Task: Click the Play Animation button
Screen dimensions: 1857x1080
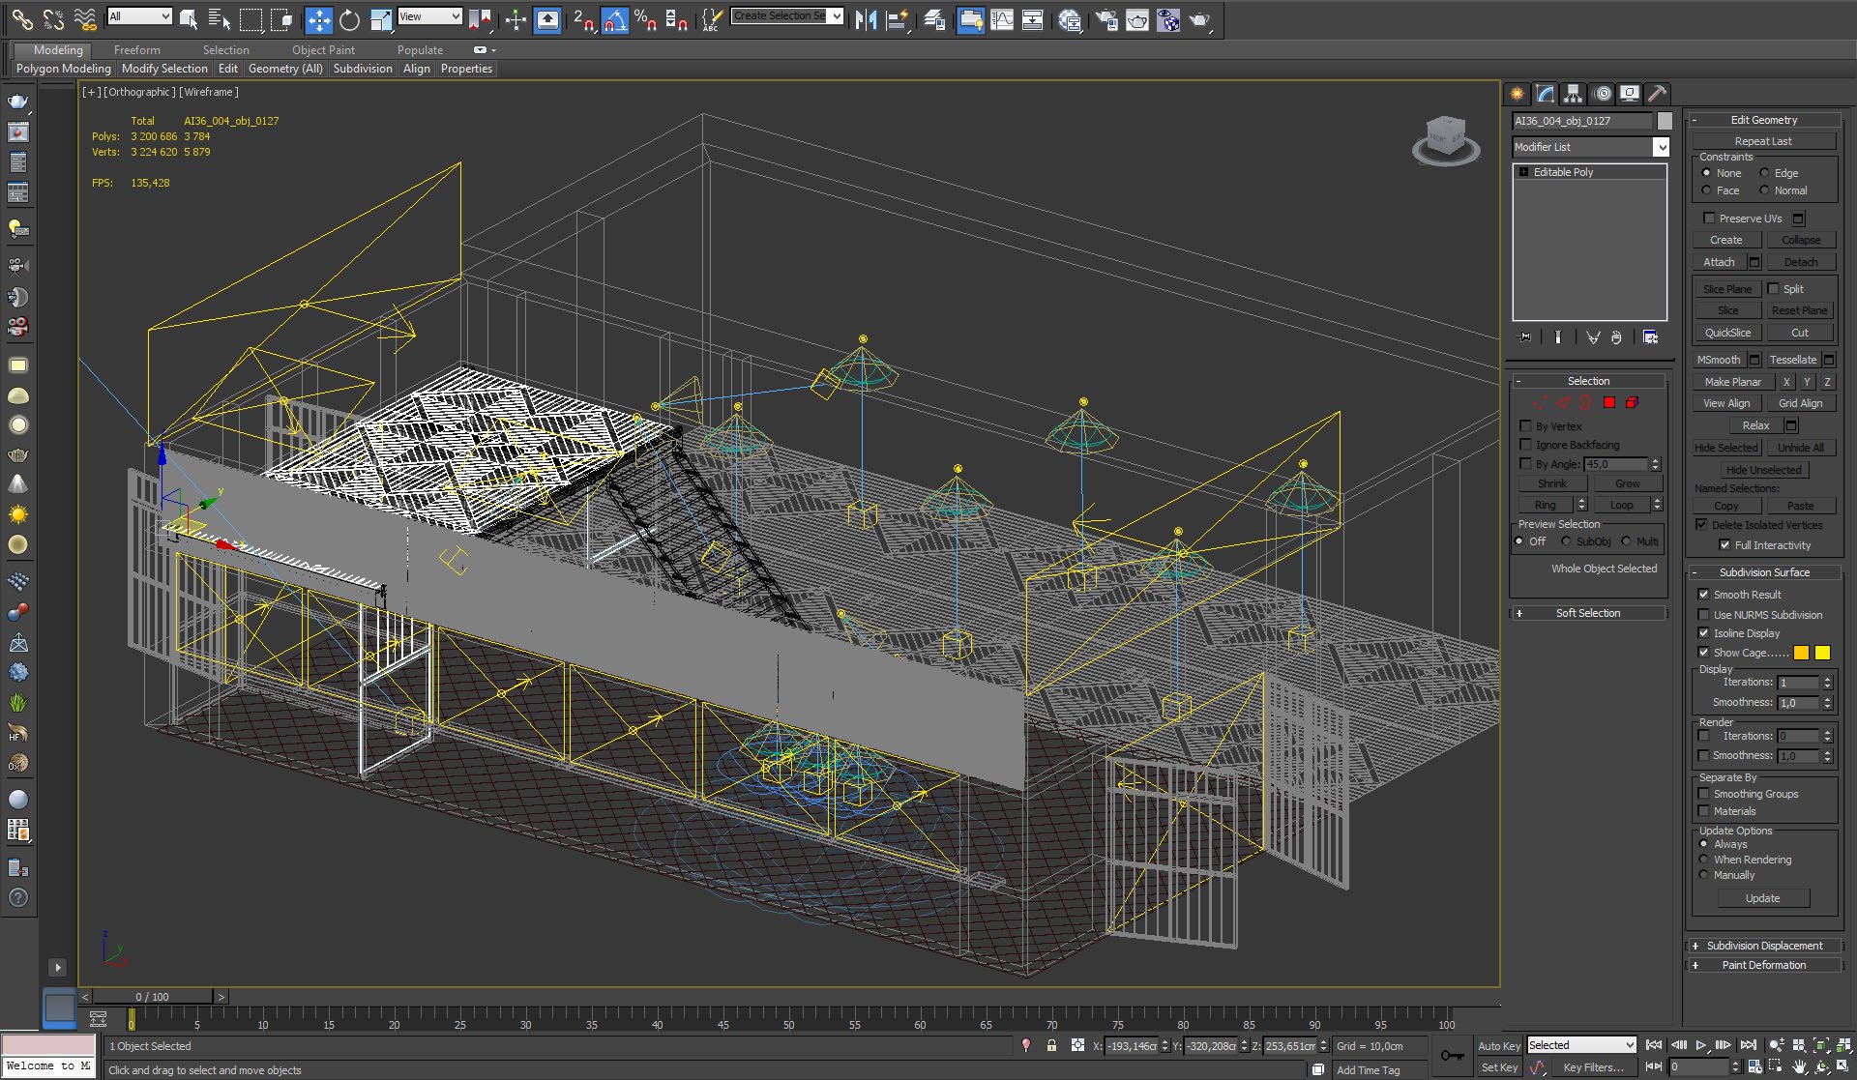Action: click(x=1701, y=1045)
